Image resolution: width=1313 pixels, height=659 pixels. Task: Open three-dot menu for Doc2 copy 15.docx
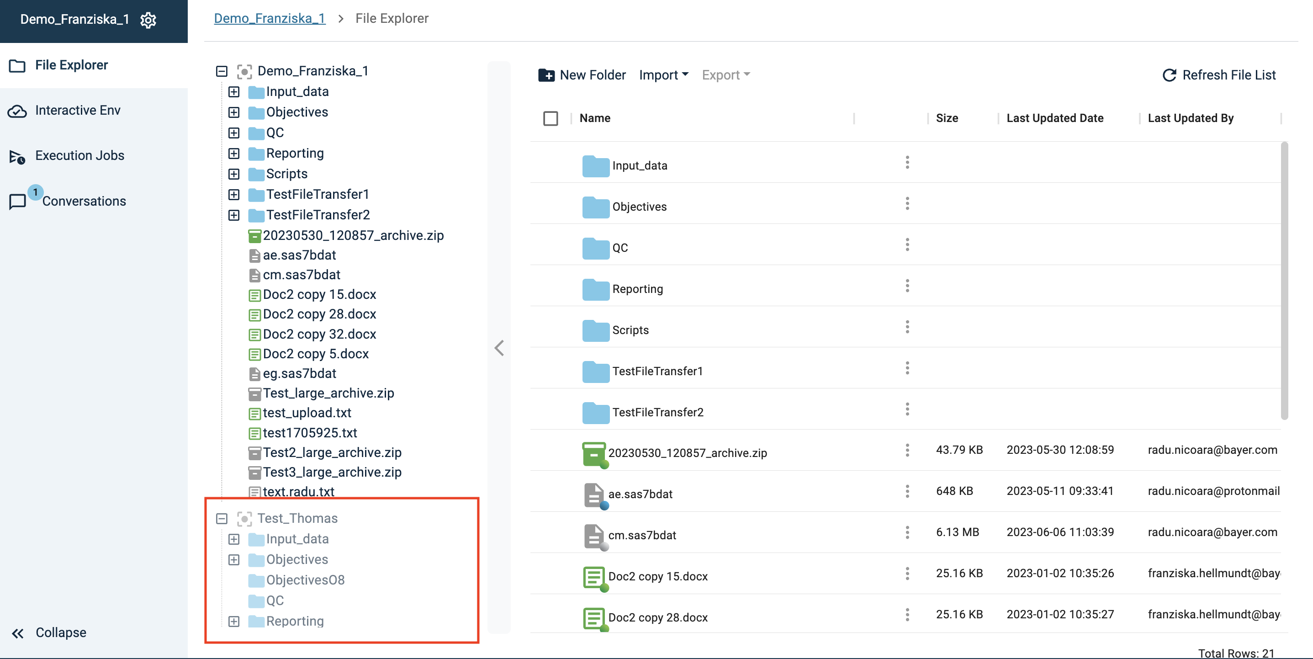(x=907, y=573)
